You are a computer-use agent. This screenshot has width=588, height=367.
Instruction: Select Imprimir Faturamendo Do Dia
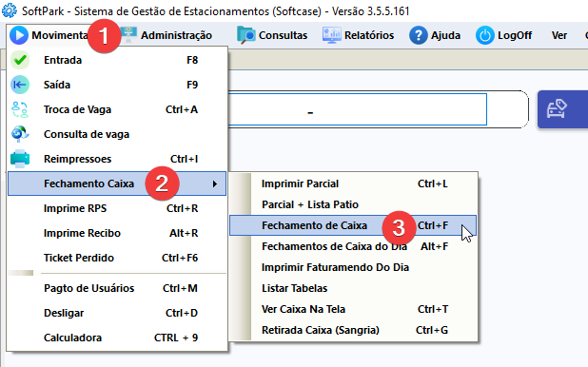pos(353,268)
